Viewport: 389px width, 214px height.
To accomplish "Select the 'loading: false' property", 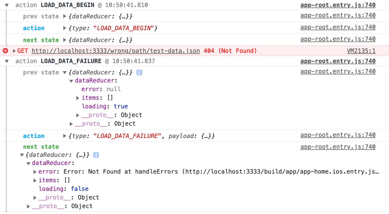I will [64, 189].
